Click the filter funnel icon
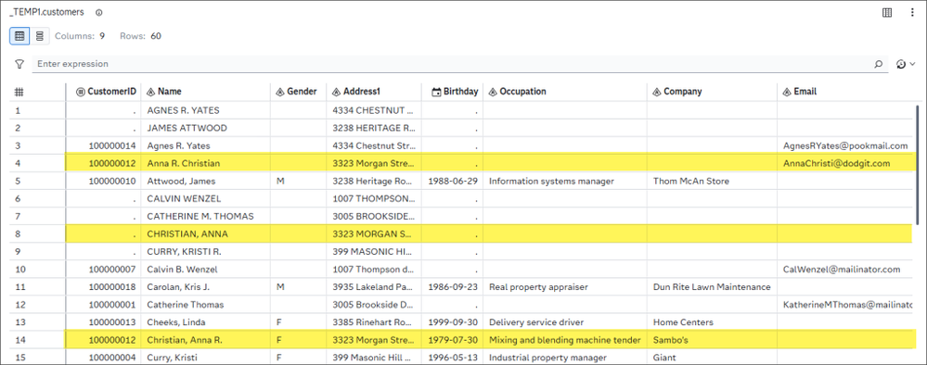Screen dimensions: 927x365 point(19,64)
